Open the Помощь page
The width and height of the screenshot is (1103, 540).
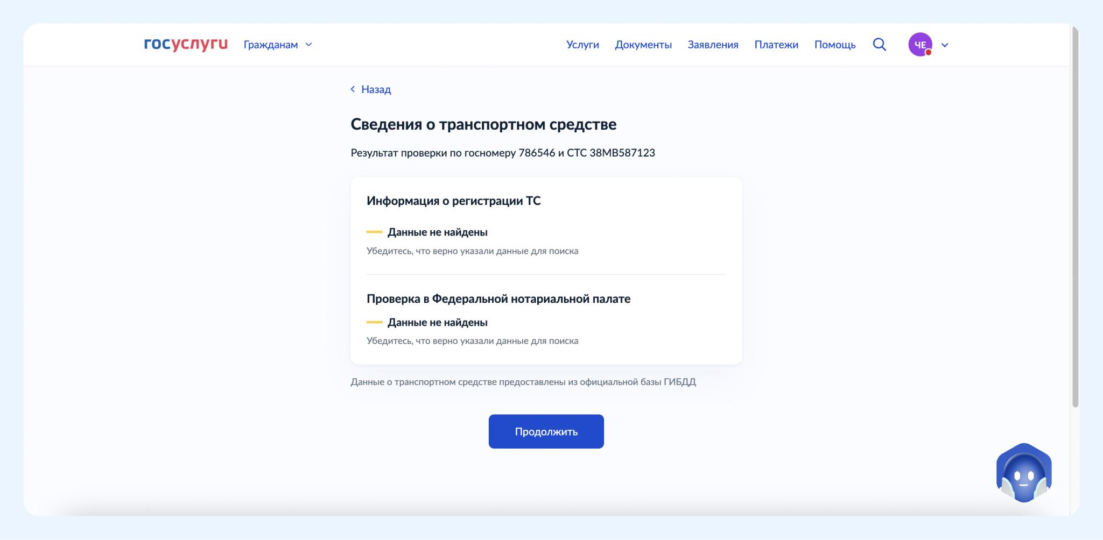coord(834,45)
